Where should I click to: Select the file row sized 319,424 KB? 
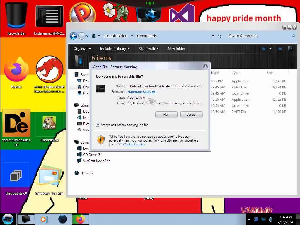[249, 87]
